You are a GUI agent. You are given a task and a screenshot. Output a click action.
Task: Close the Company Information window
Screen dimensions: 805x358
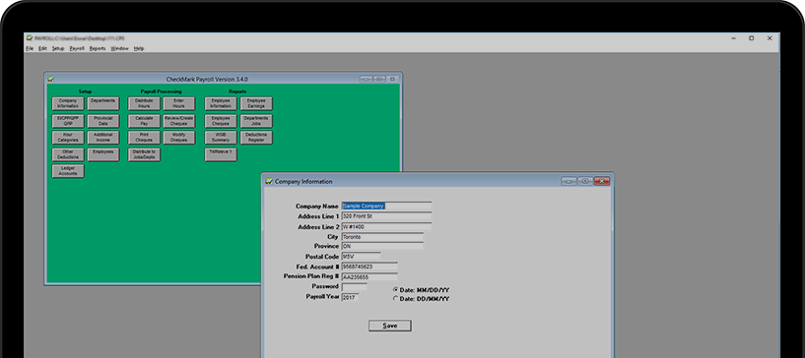602,181
